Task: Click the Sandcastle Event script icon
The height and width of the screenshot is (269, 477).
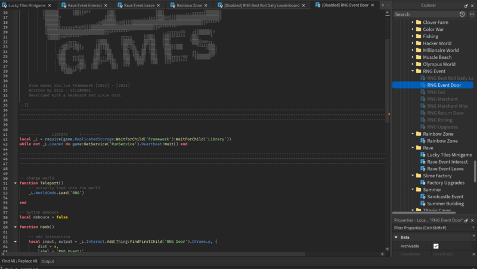Action: [x=422, y=196]
